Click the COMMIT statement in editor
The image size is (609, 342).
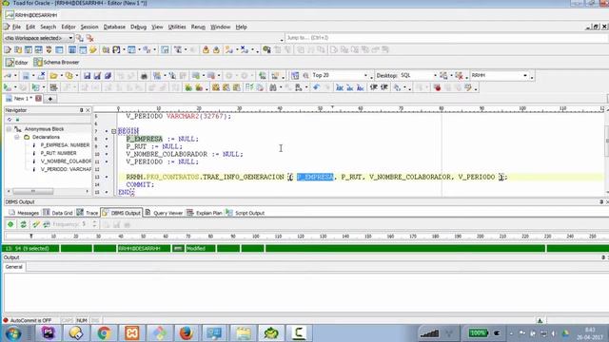click(x=140, y=184)
